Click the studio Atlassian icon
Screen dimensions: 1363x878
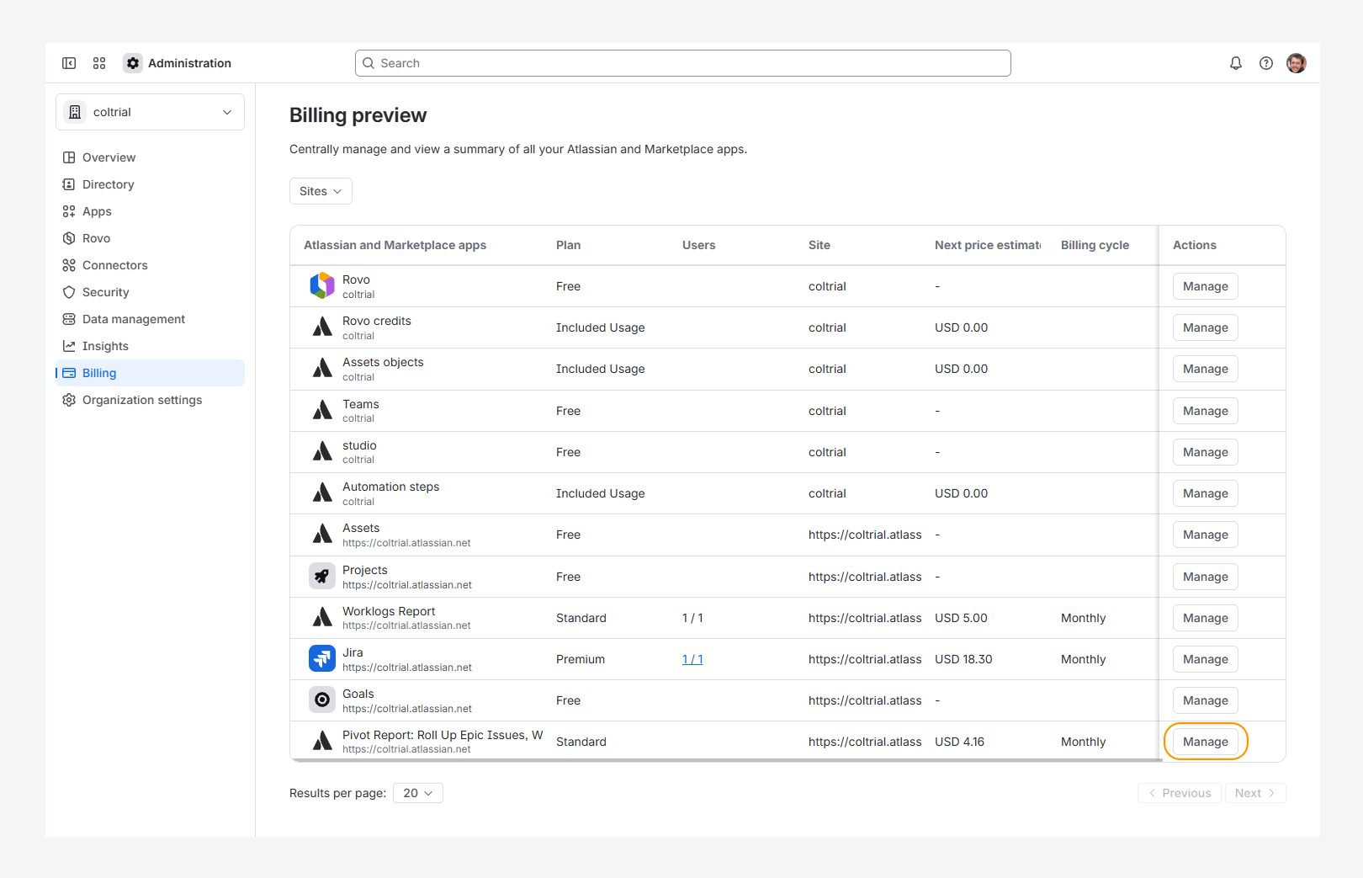(322, 452)
